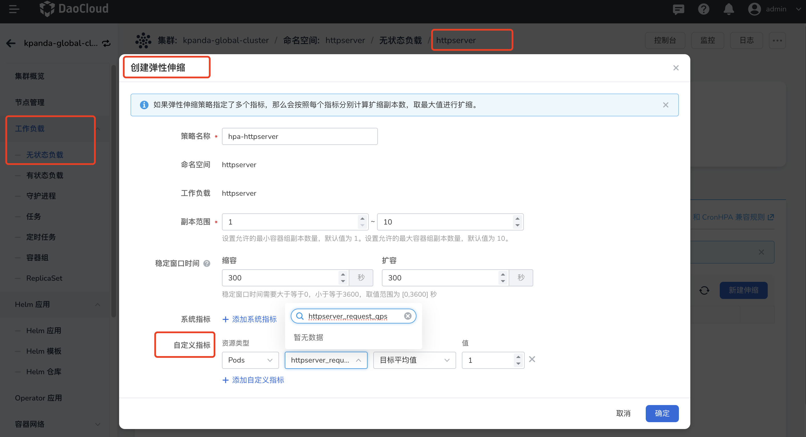Image resolution: width=806 pixels, height=437 pixels.
Task: Open the 资源类型 Pods dropdown
Action: coord(250,360)
